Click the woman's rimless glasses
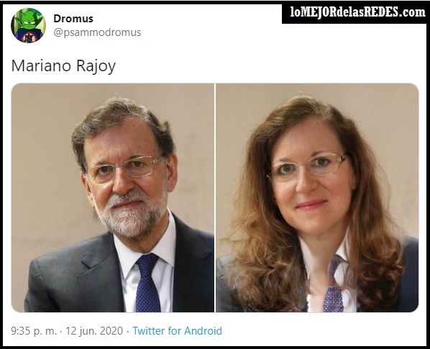 [x=307, y=166]
